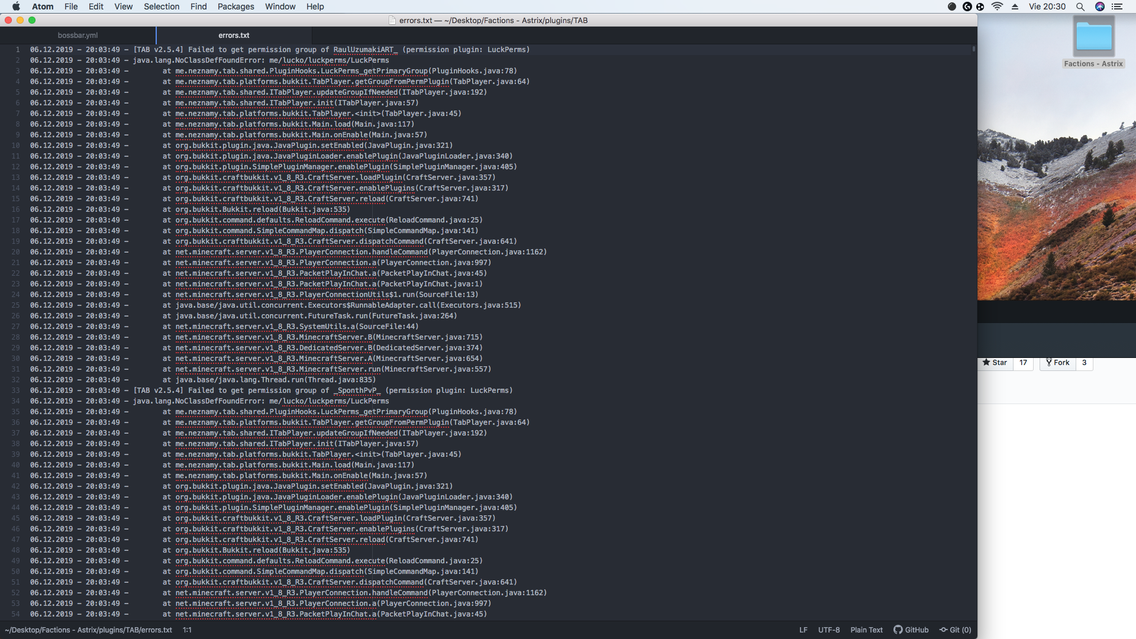The image size is (1136, 639).
Task: Click the eject icon in menu bar
Action: pos(1015,7)
